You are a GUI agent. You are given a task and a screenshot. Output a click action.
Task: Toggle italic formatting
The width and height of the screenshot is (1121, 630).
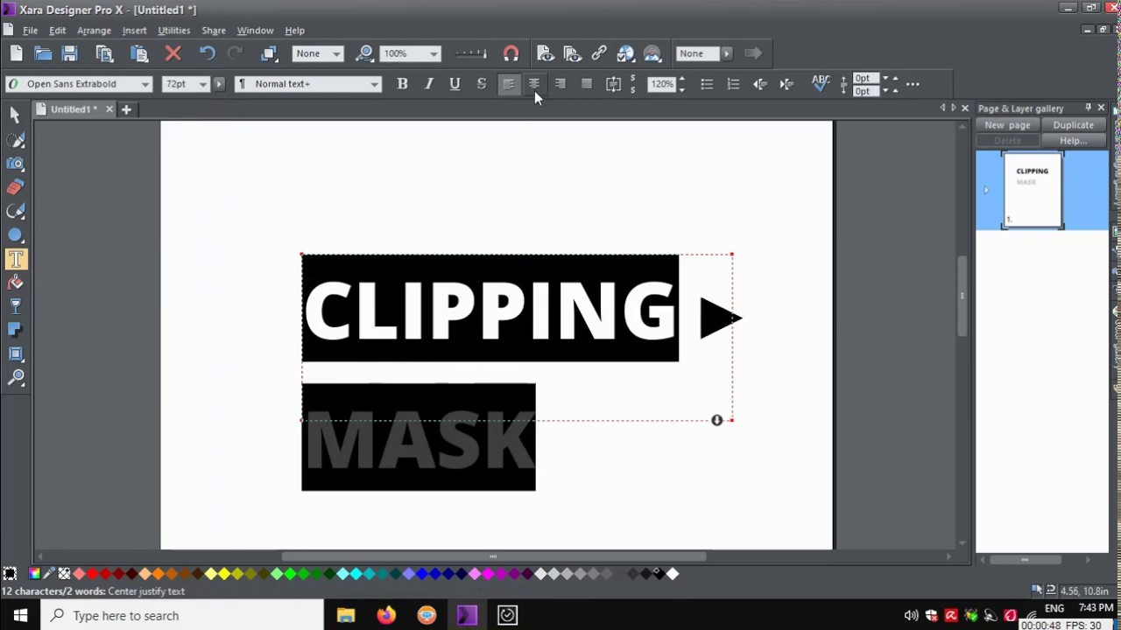(x=428, y=84)
